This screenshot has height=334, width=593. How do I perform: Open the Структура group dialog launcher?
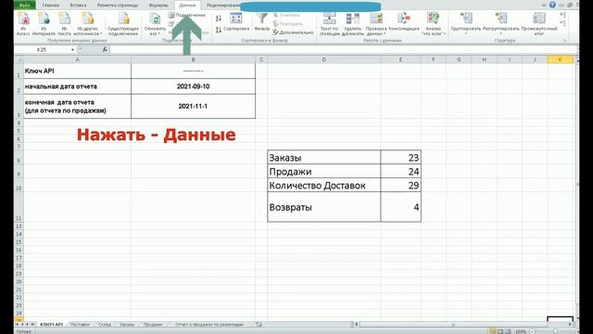[x=565, y=41]
